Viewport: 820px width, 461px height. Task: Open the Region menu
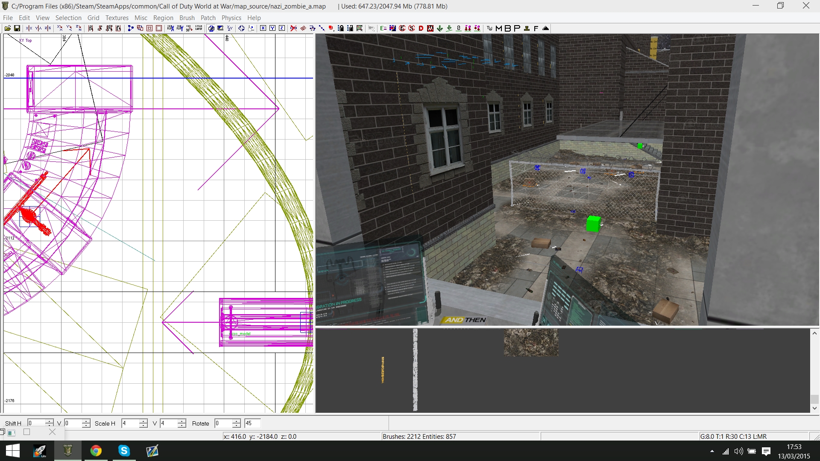pos(164,18)
